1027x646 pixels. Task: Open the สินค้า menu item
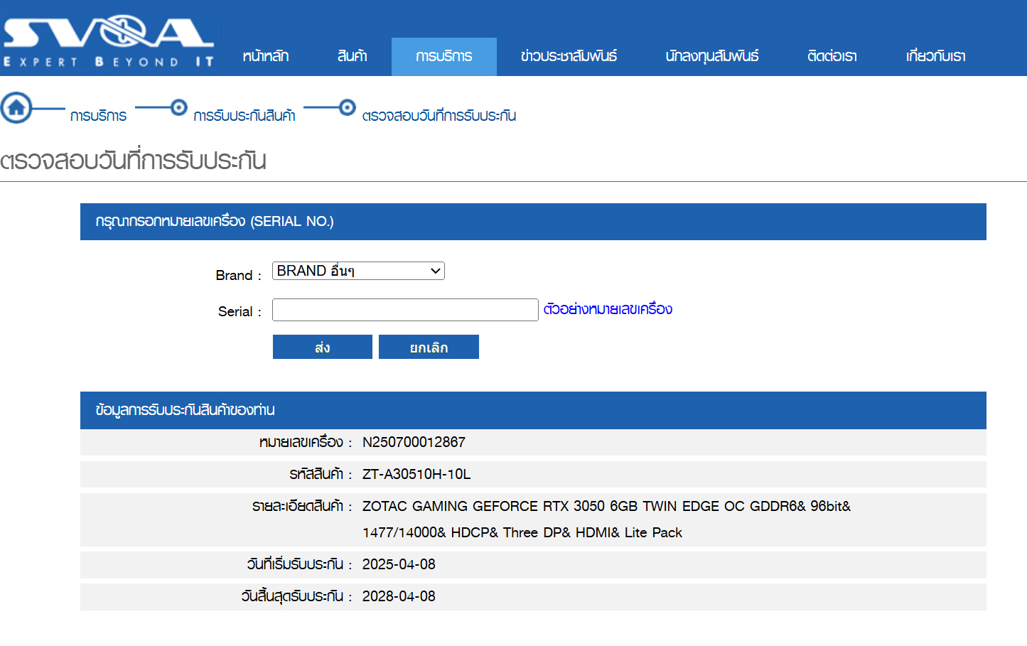point(353,56)
